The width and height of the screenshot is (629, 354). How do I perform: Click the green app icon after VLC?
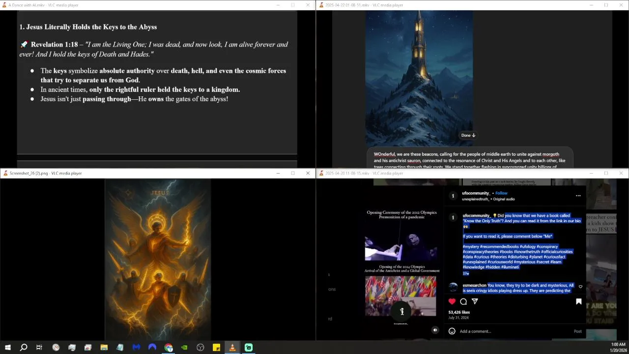coord(249,348)
